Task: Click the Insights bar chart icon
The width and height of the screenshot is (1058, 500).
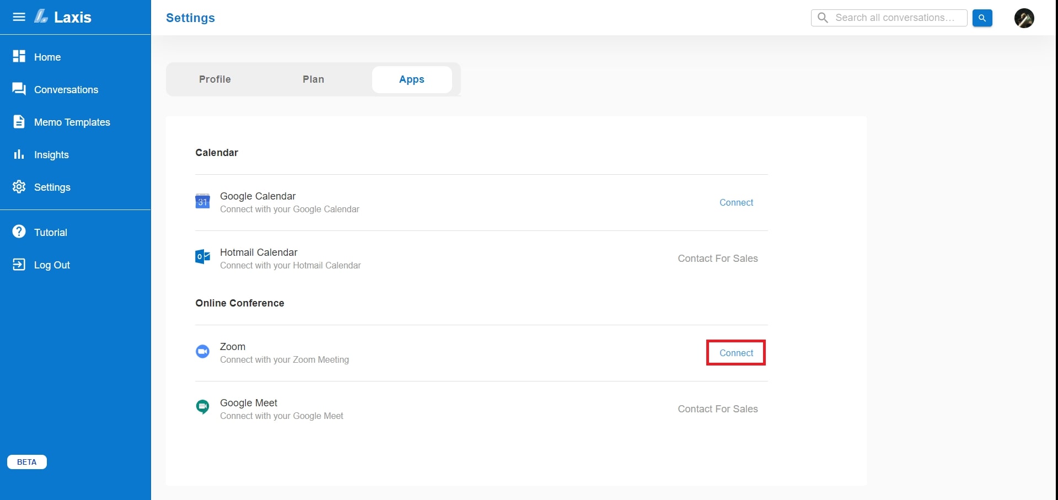Action: click(19, 154)
